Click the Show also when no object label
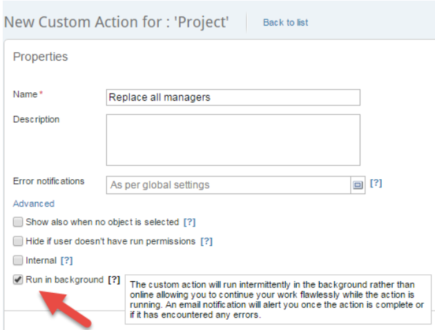Image resolution: width=435 pixels, height=330 pixels. click(x=102, y=222)
